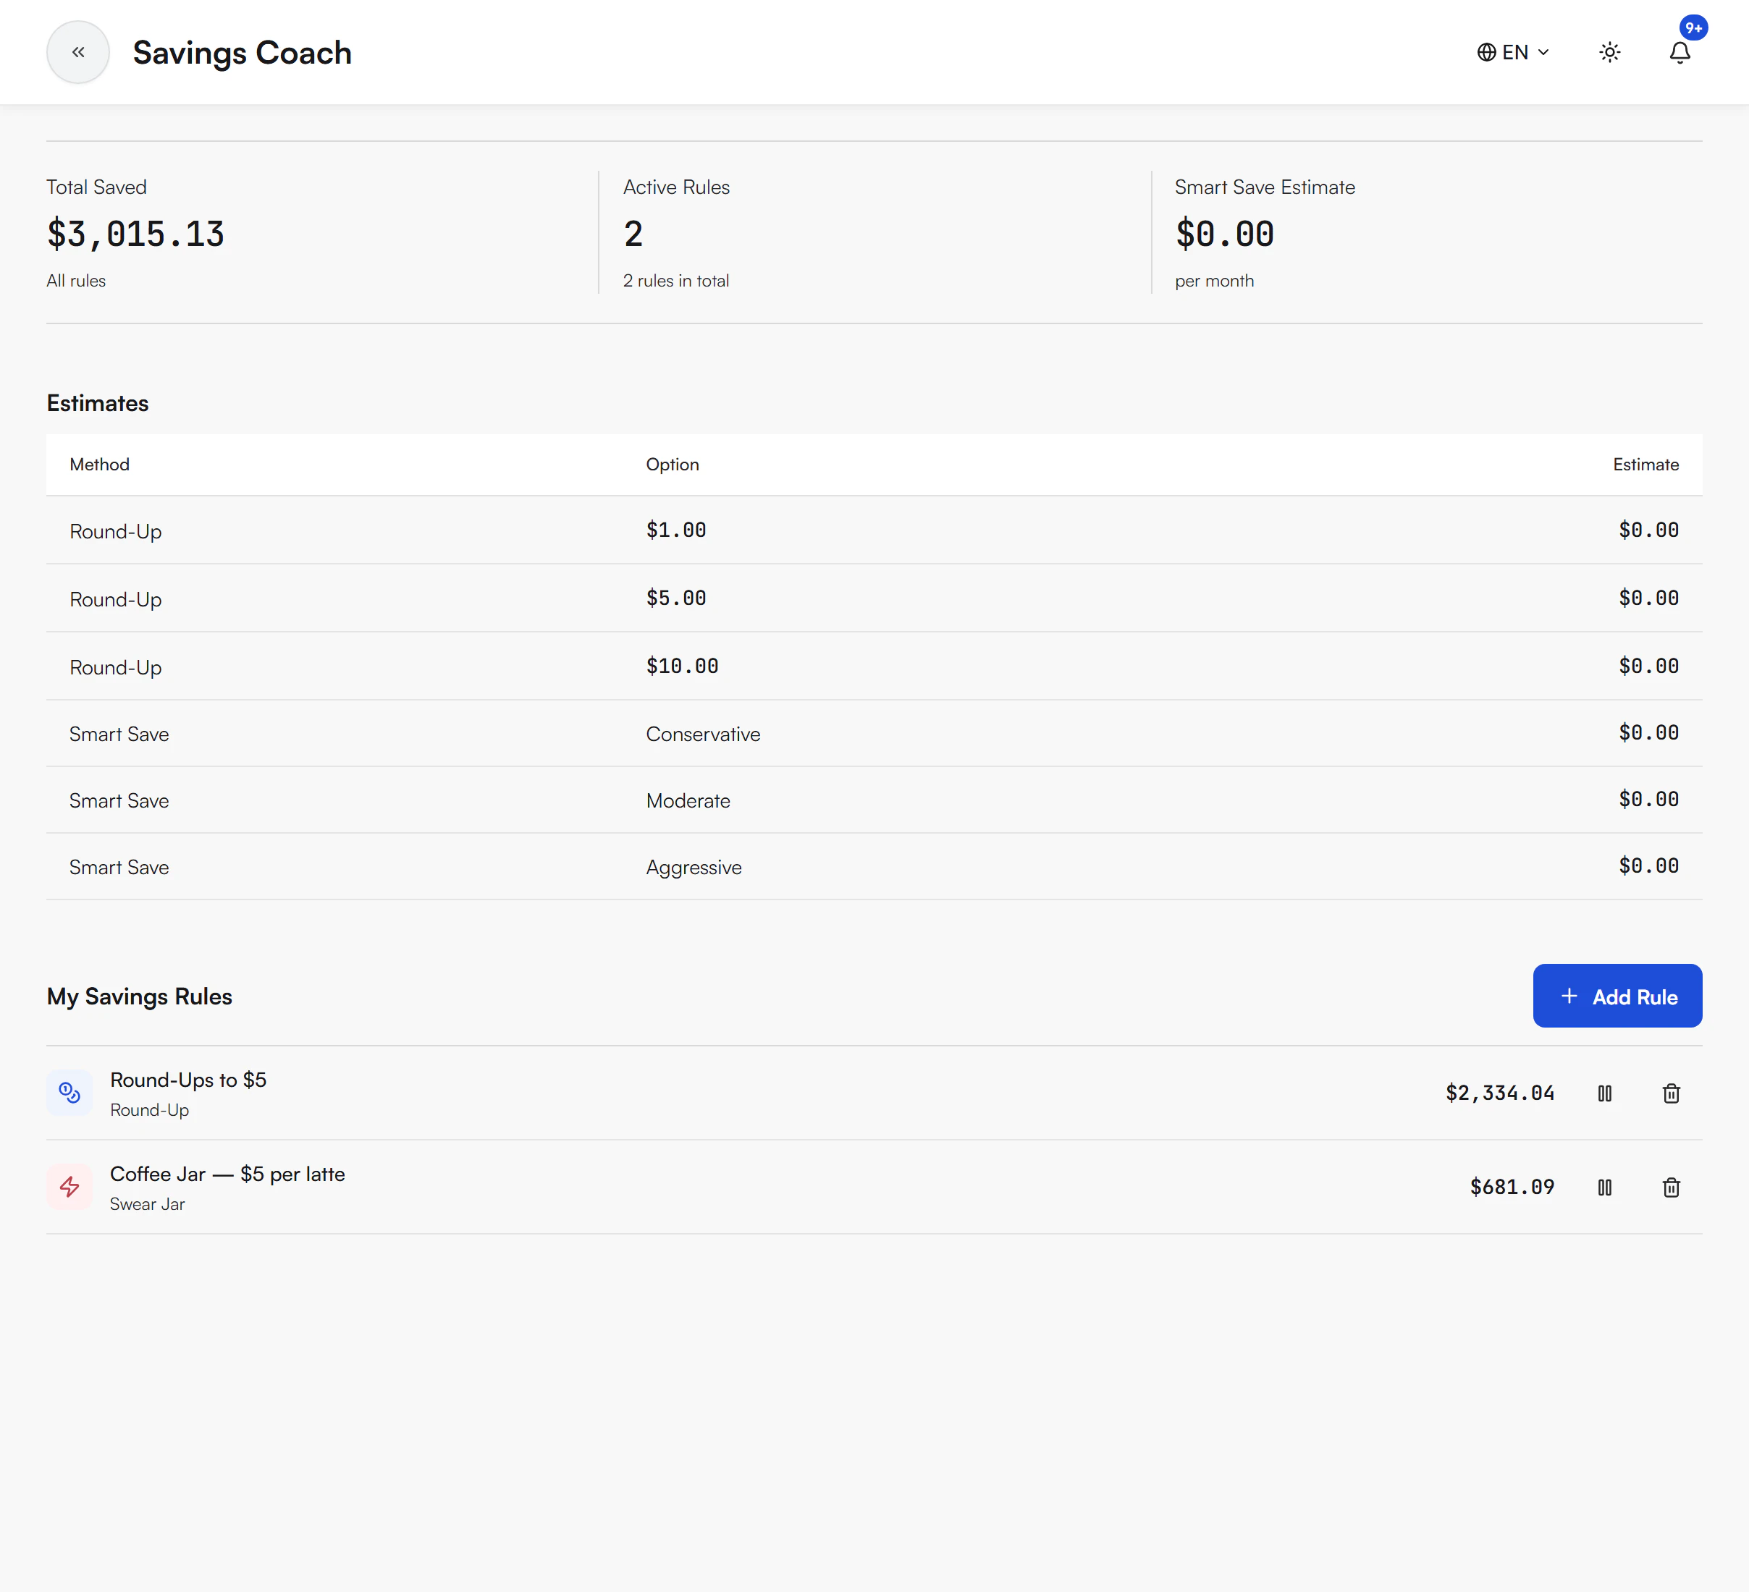Click the $681.09 saved amount
The height and width of the screenshot is (1592, 1749).
point(1512,1187)
